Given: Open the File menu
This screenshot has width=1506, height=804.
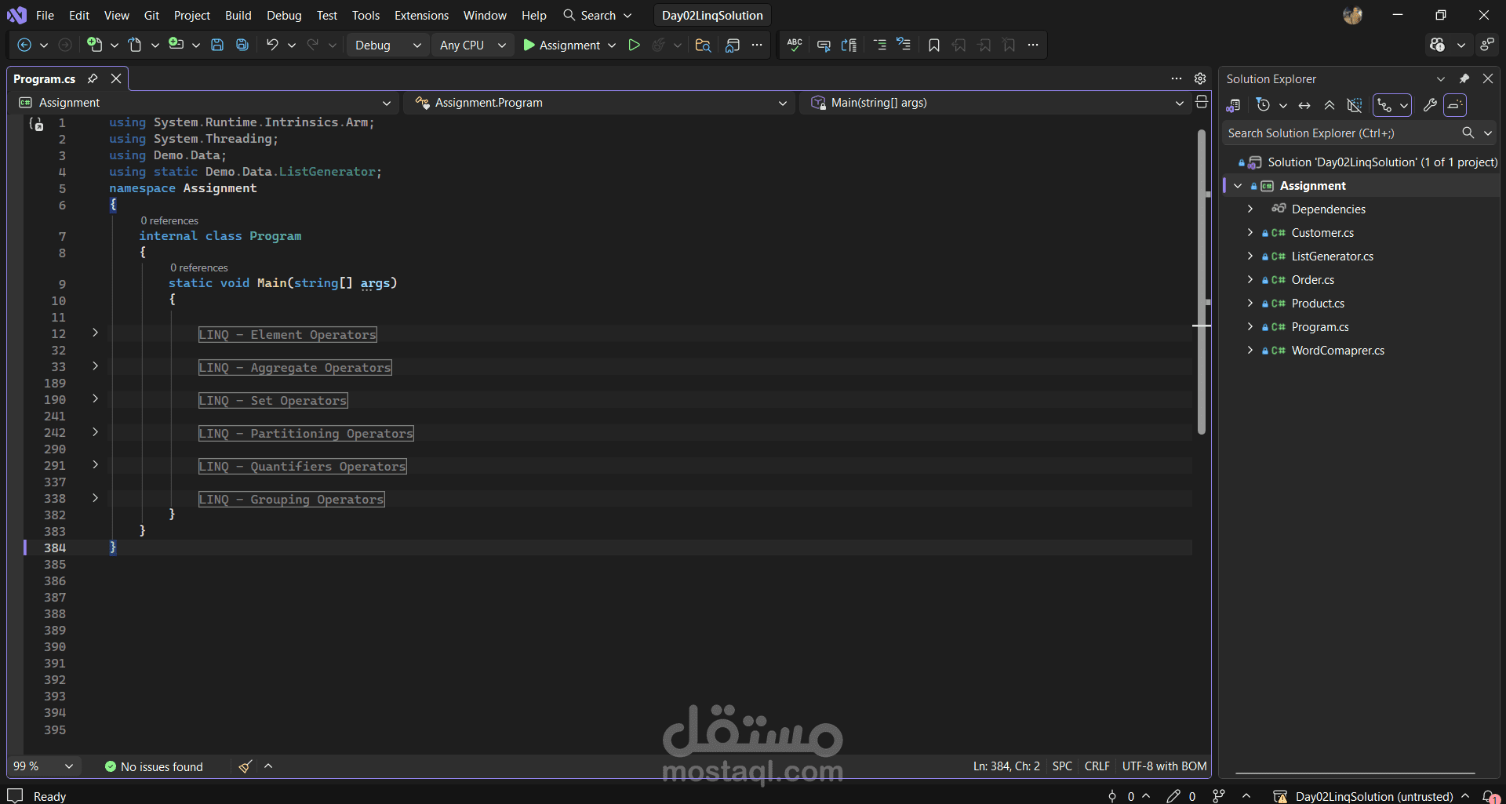Looking at the screenshot, I should [45, 16].
